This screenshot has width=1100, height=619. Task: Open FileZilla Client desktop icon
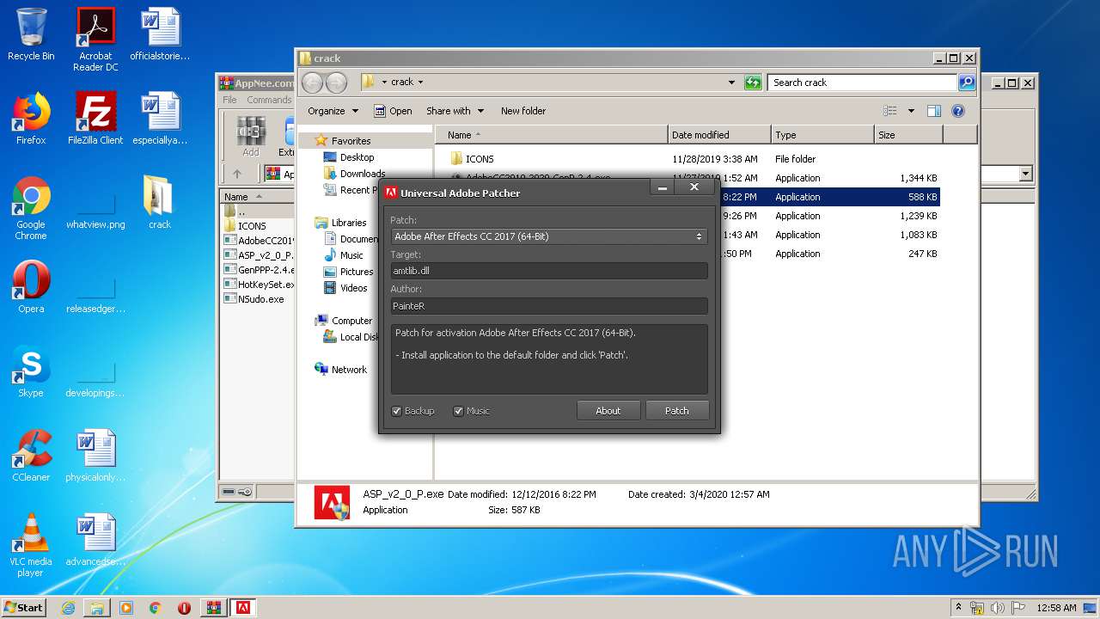click(95, 119)
